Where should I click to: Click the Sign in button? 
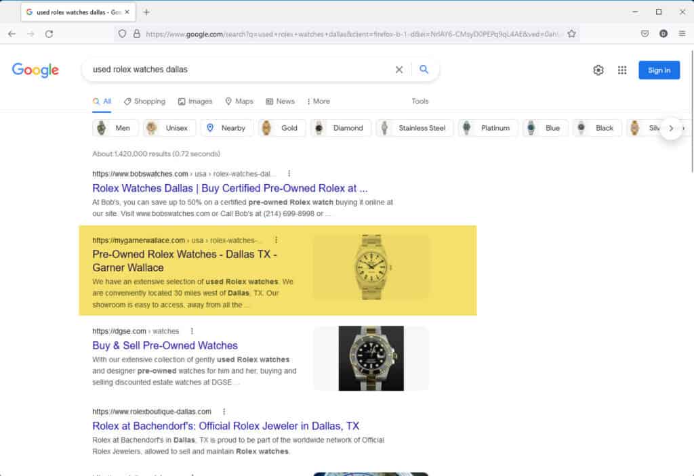[659, 70]
